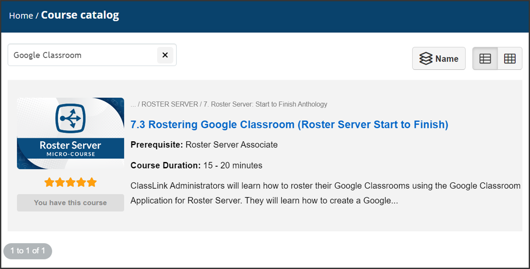530x269 pixels.
Task: Click the X to clear the search field
Action: 165,55
